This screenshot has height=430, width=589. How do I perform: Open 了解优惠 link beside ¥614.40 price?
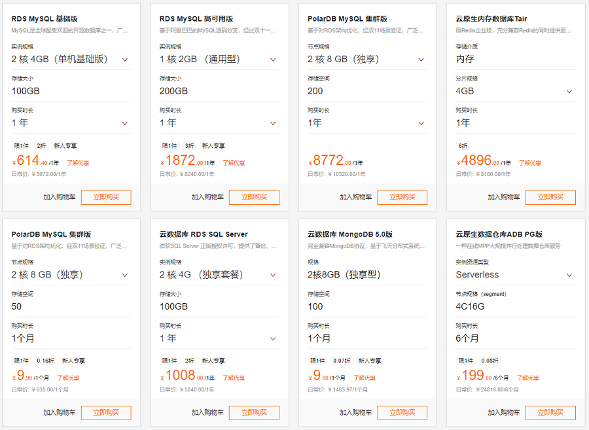click(78, 163)
